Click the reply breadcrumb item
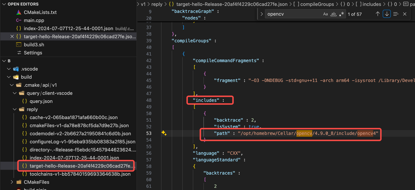The height and width of the screenshot is (190, 415). pos(156,4)
